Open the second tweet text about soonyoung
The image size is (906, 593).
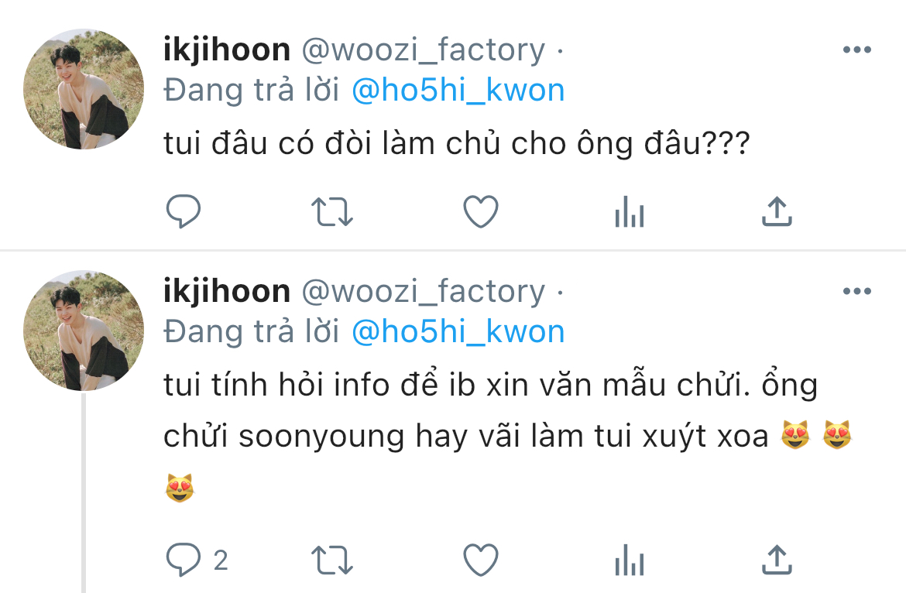tap(509, 437)
